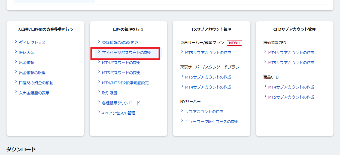Click the FXサブアカウント管理 heading
The image size is (340, 160).
pyautogui.click(x=211, y=29)
